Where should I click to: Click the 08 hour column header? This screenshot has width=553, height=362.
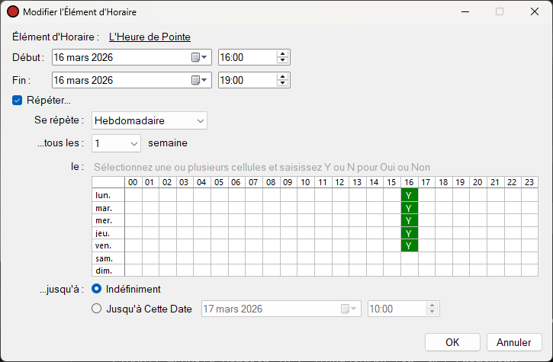point(272,182)
